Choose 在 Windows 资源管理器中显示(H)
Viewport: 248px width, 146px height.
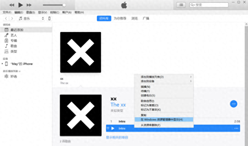[x=164, y=119]
